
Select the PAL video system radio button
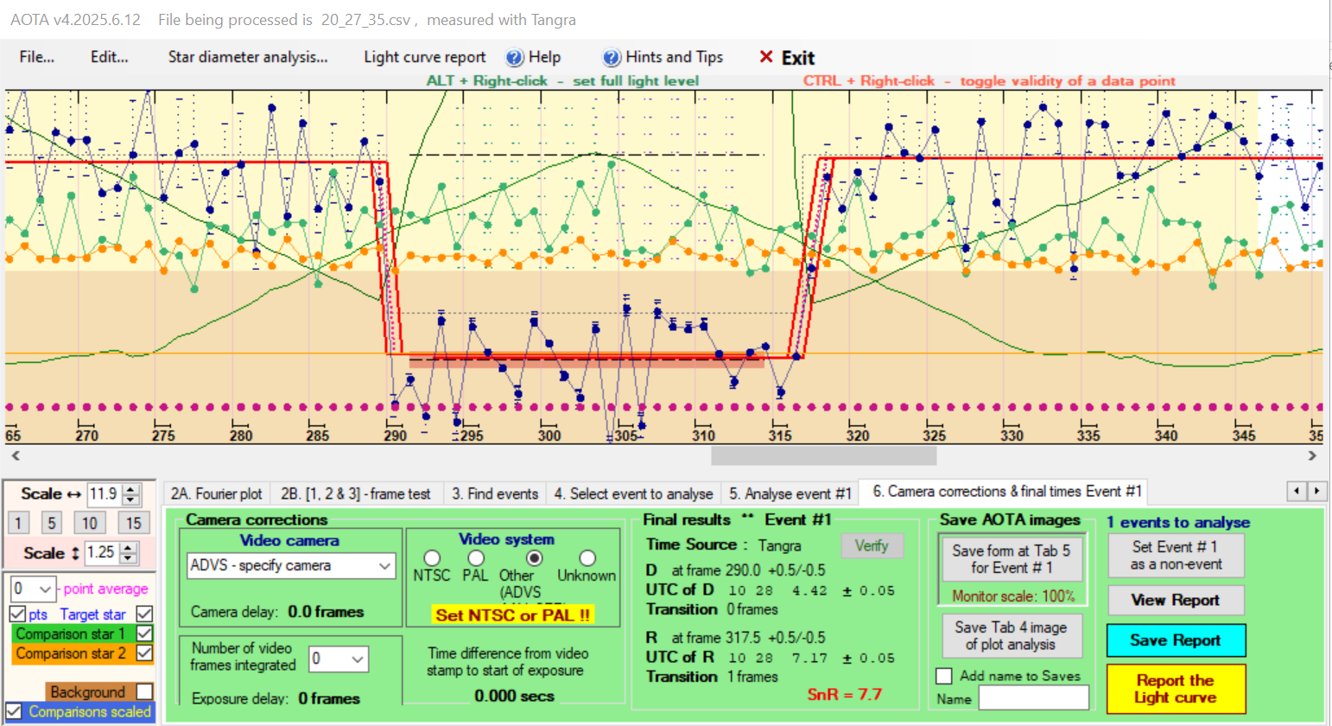pos(475,558)
